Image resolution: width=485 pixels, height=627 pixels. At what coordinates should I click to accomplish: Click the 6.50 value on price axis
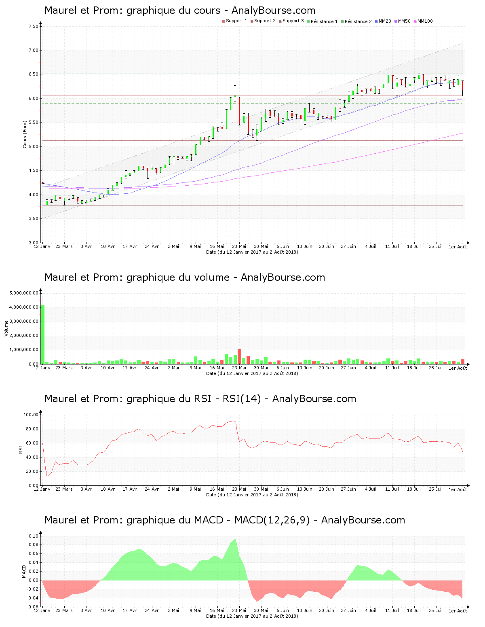click(x=34, y=74)
